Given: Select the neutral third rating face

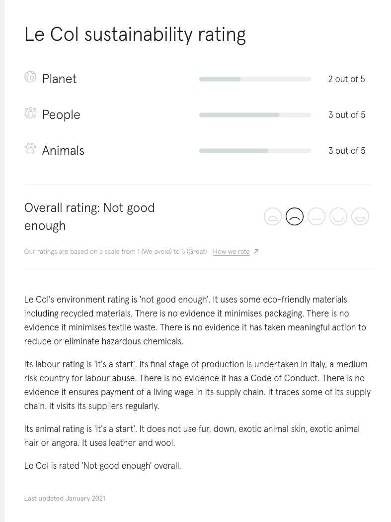Looking at the screenshot, I should pyautogui.click(x=316, y=216).
